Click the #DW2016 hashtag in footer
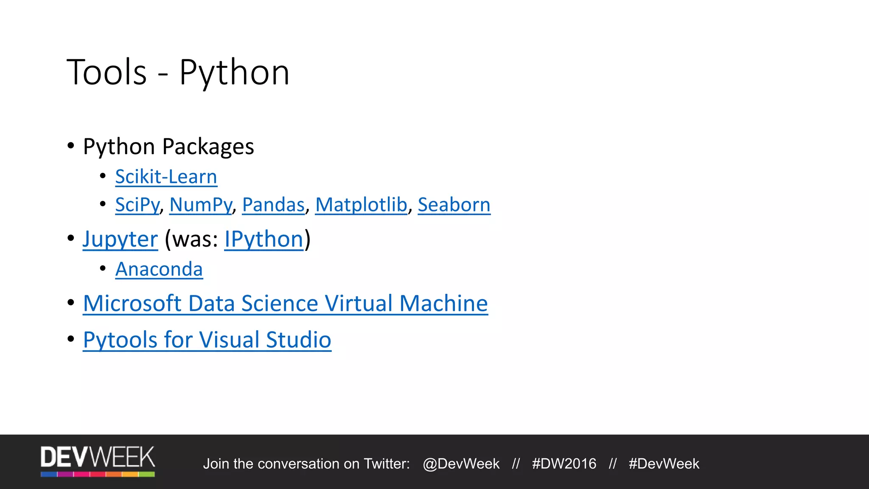This screenshot has height=489, width=869. (564, 464)
